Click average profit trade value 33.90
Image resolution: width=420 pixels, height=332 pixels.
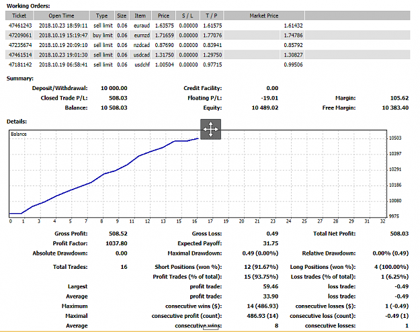tap(271, 296)
